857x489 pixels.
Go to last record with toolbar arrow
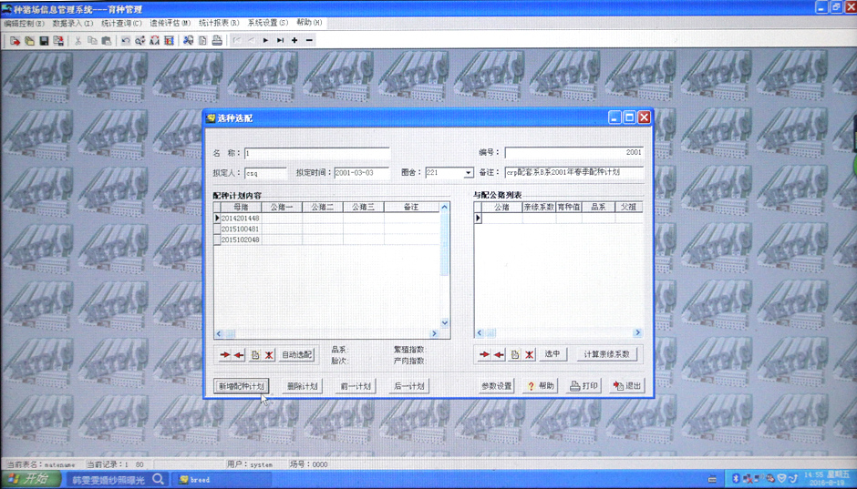[280, 41]
